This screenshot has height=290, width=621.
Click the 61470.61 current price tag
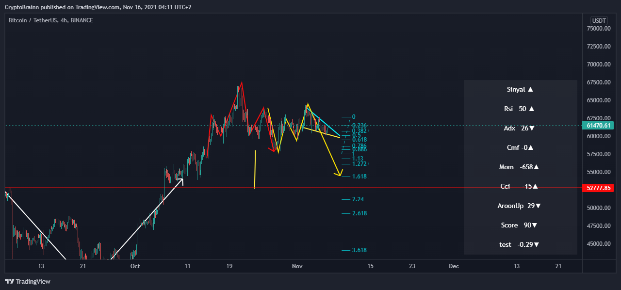pos(598,126)
